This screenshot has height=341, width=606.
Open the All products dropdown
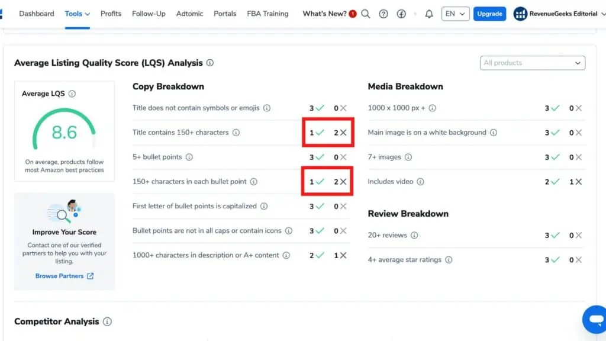532,63
